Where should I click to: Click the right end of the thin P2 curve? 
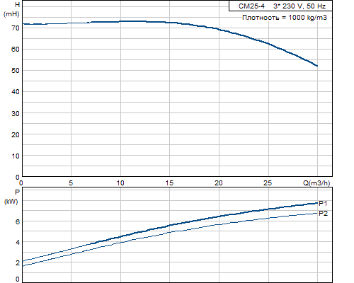pos(317,213)
